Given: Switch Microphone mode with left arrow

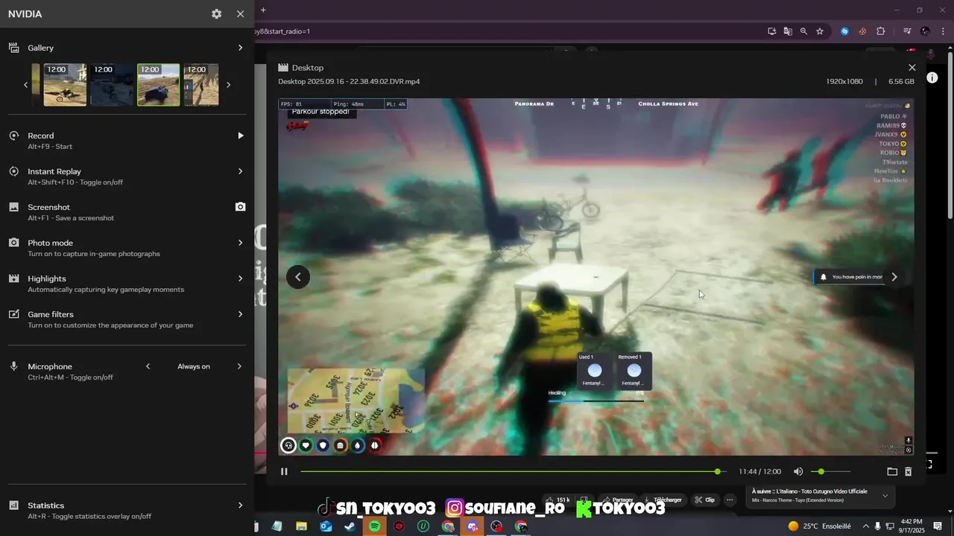Looking at the screenshot, I should tap(148, 366).
